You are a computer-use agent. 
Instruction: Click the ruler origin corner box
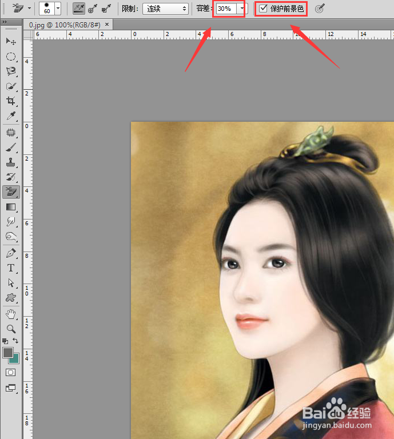click(27, 34)
